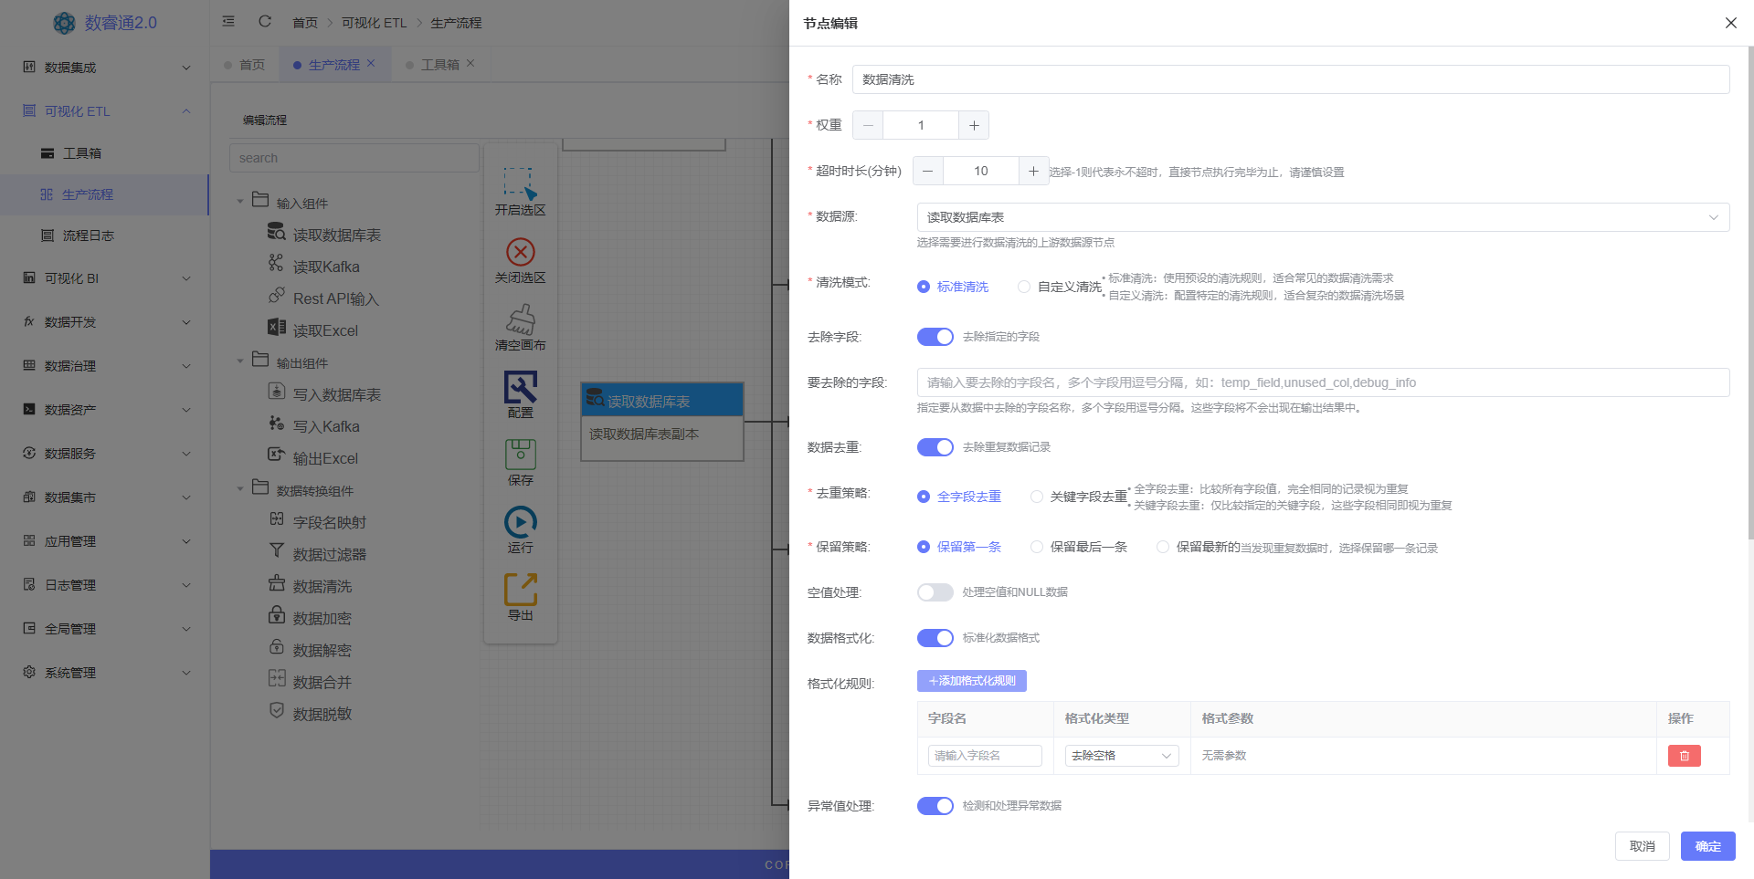This screenshot has width=1754, height=879.
Task: Open the 工具箱 sidebar item
Action: coord(104,153)
